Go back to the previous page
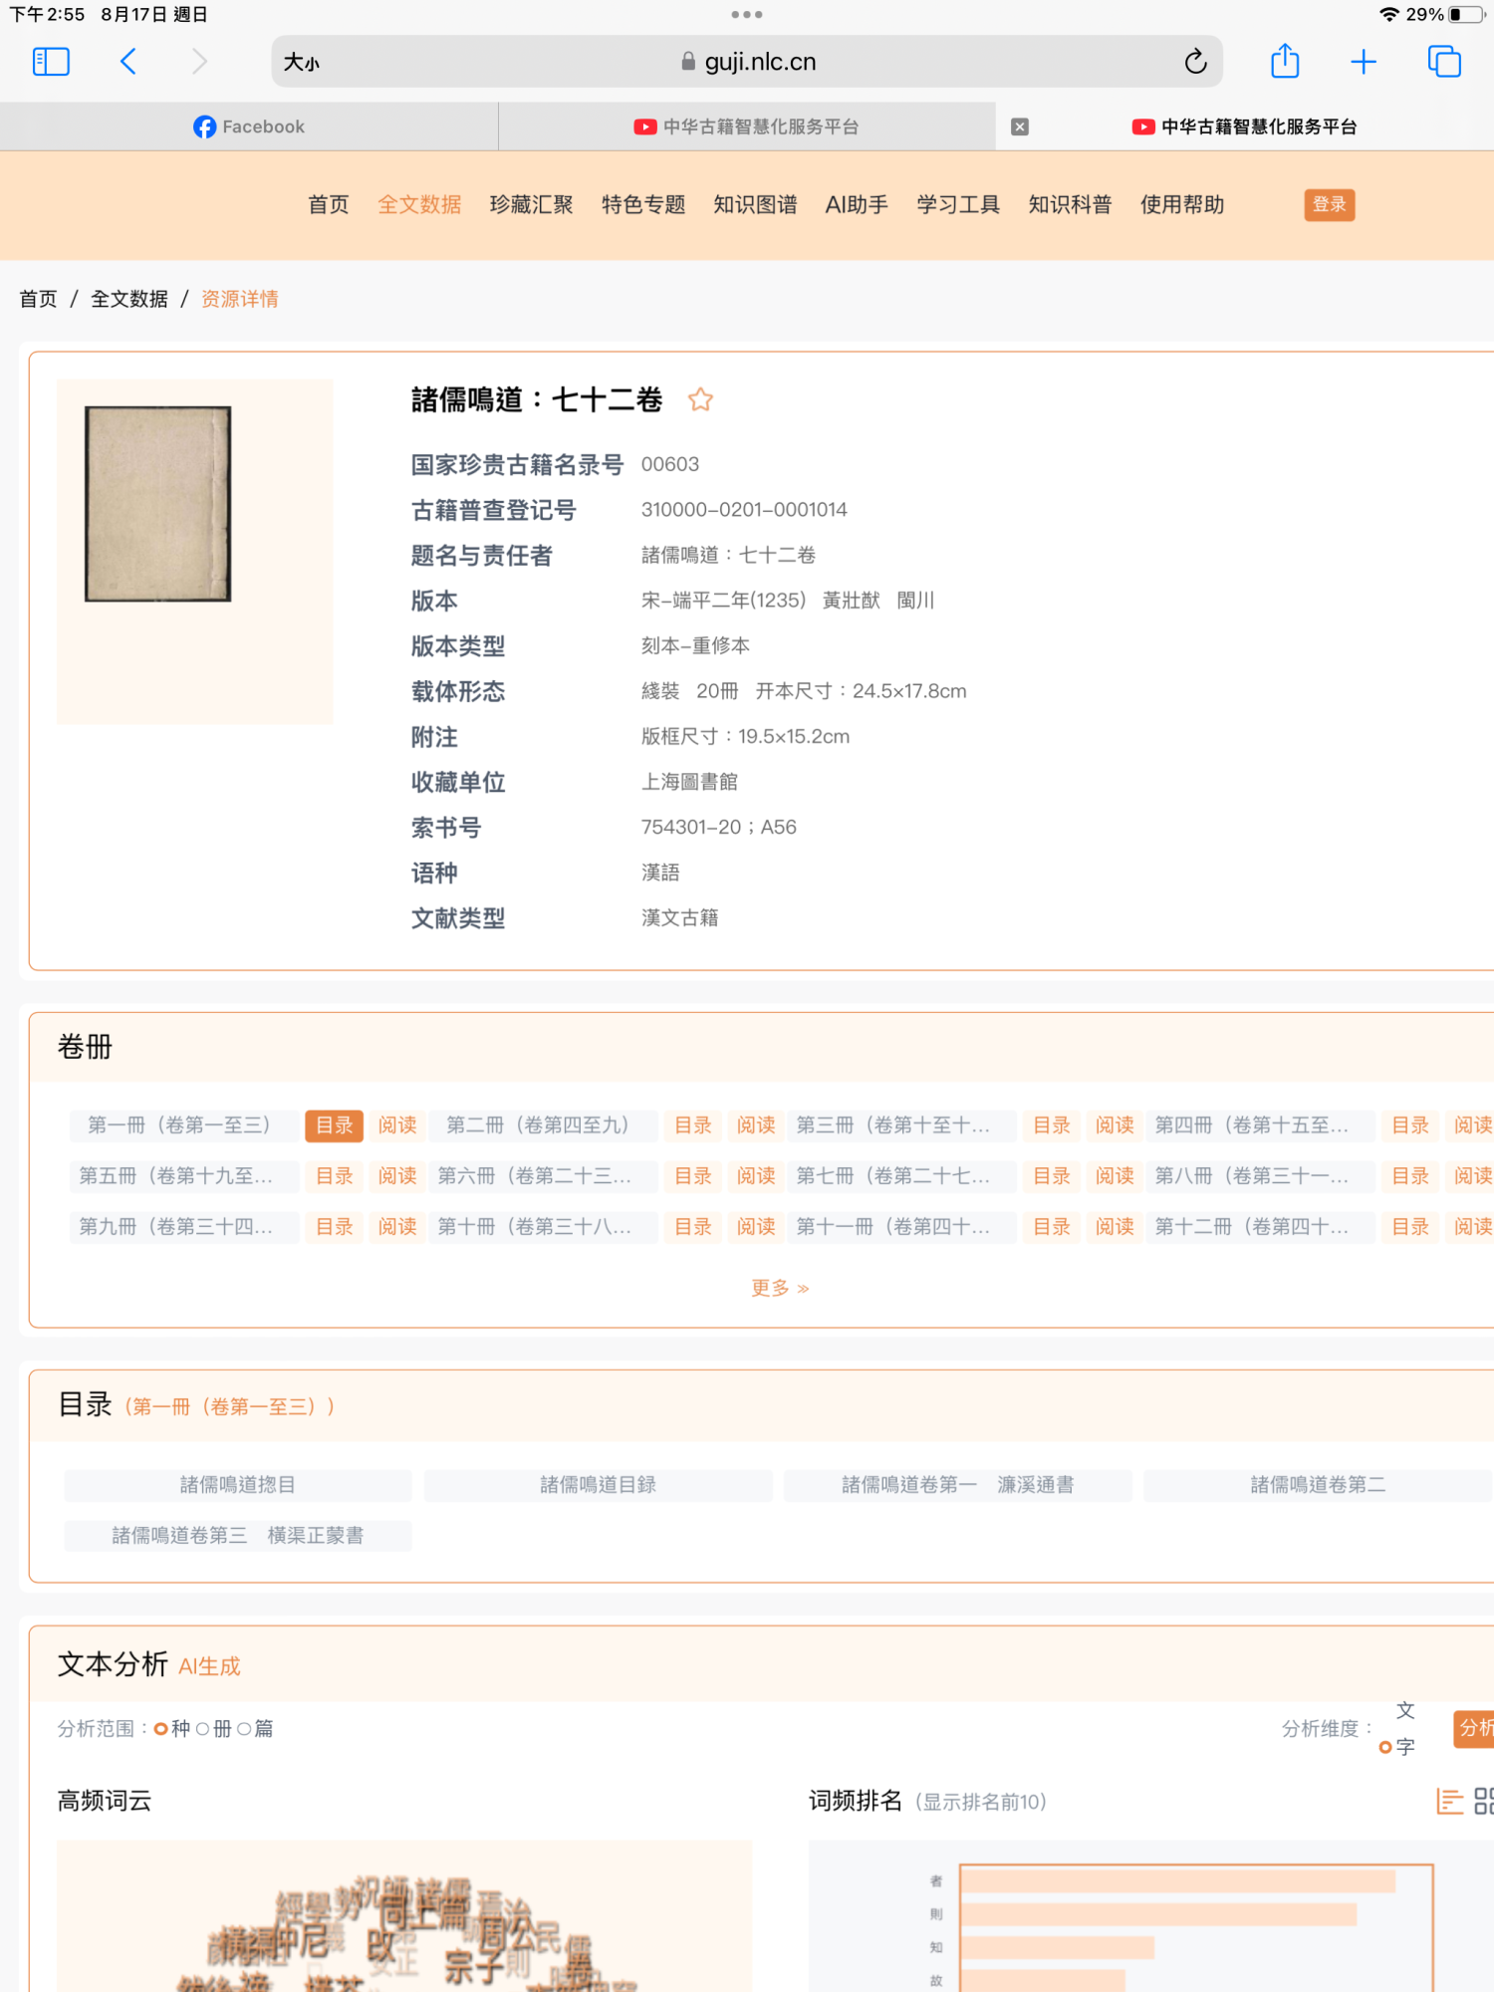Screen dimensions: 1494x1992 (x=128, y=62)
